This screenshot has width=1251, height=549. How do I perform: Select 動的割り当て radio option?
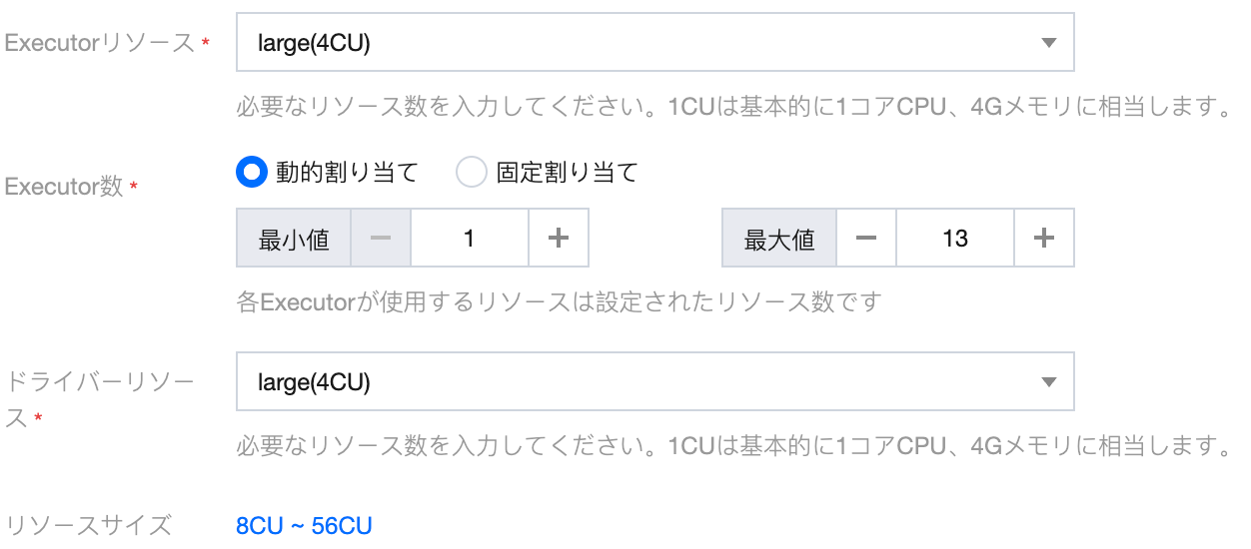tap(251, 173)
